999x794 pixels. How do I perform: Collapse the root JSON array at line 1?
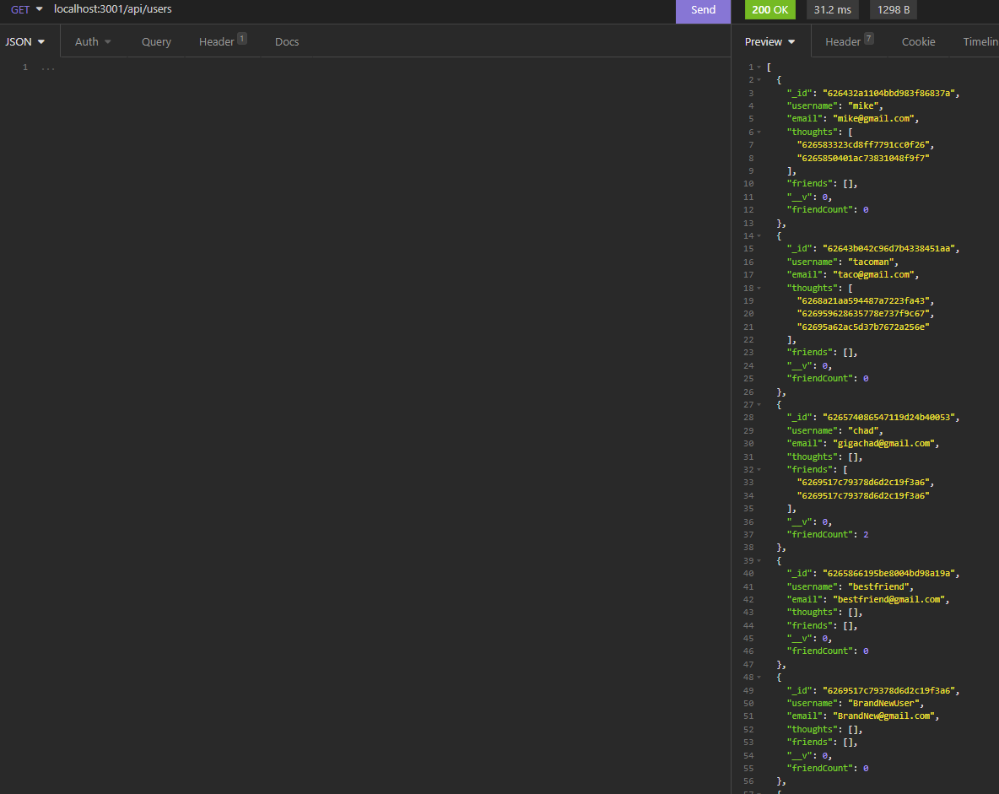click(757, 67)
